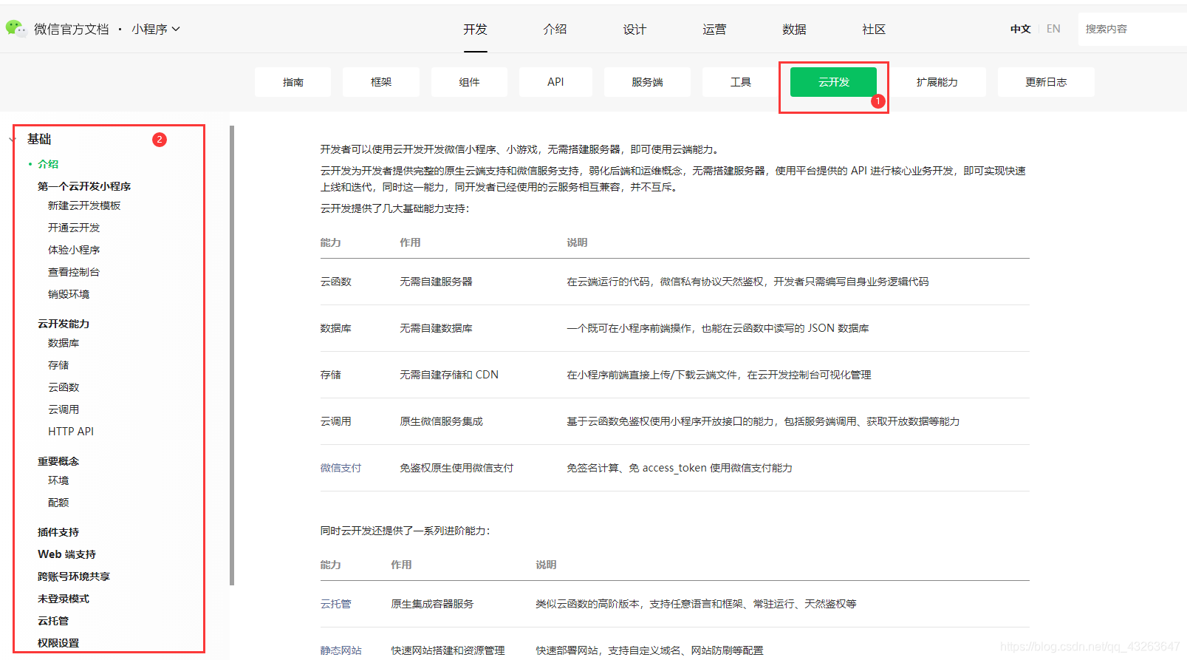Image resolution: width=1187 pixels, height=660 pixels.
Task: Focus the 搜索内容 search field
Action: [1132, 29]
